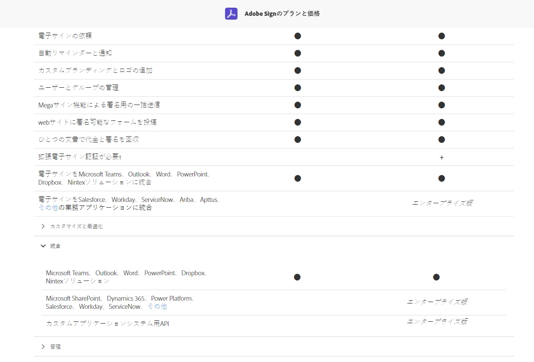
Task: Click second column dot in カスタムブランディング row
Action: pyautogui.click(x=442, y=70)
